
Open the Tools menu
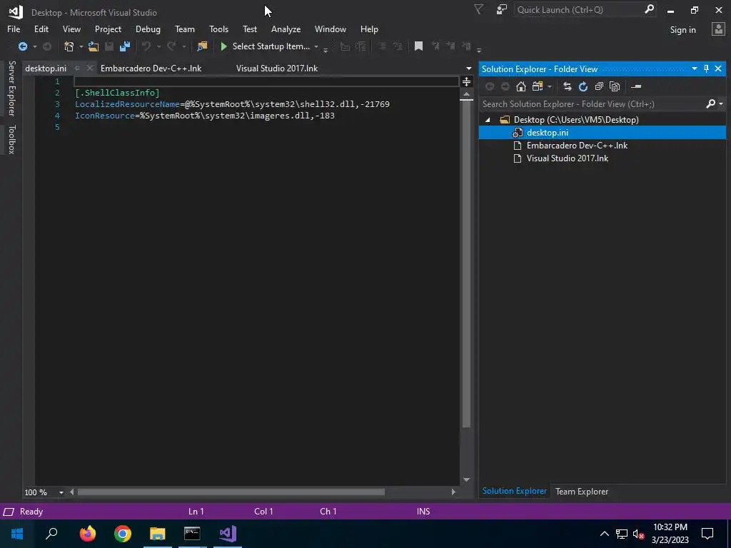pyautogui.click(x=218, y=29)
